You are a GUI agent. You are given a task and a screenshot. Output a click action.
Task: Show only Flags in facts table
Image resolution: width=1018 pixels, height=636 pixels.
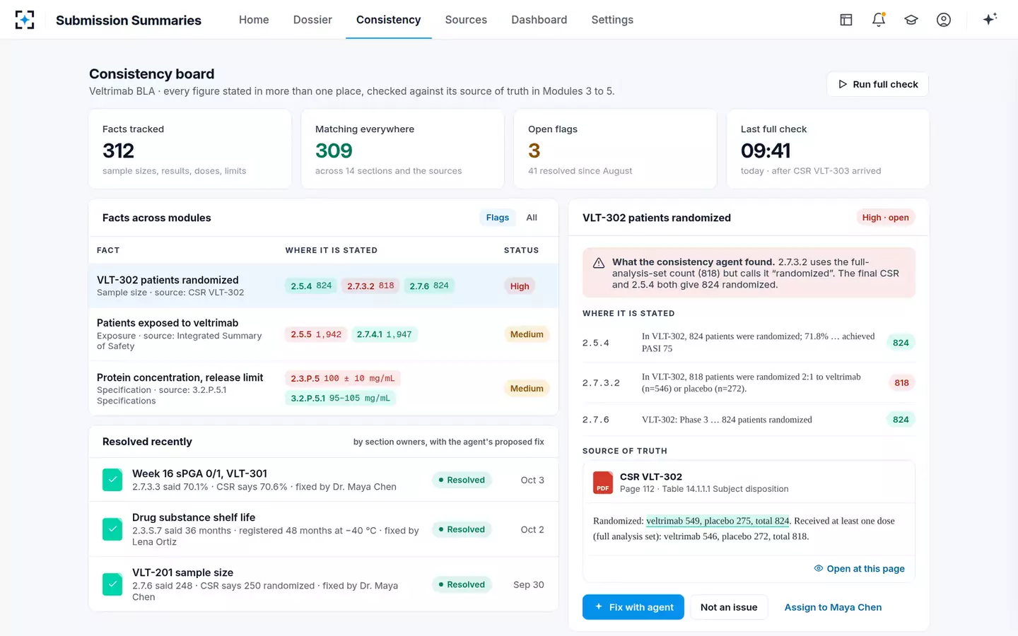(498, 218)
